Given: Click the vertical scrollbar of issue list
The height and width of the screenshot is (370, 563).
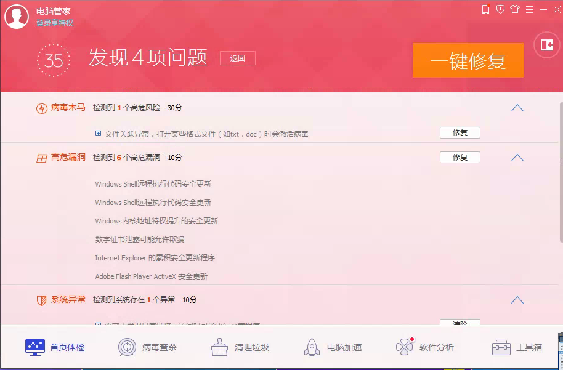Looking at the screenshot, I should tap(560, 172).
